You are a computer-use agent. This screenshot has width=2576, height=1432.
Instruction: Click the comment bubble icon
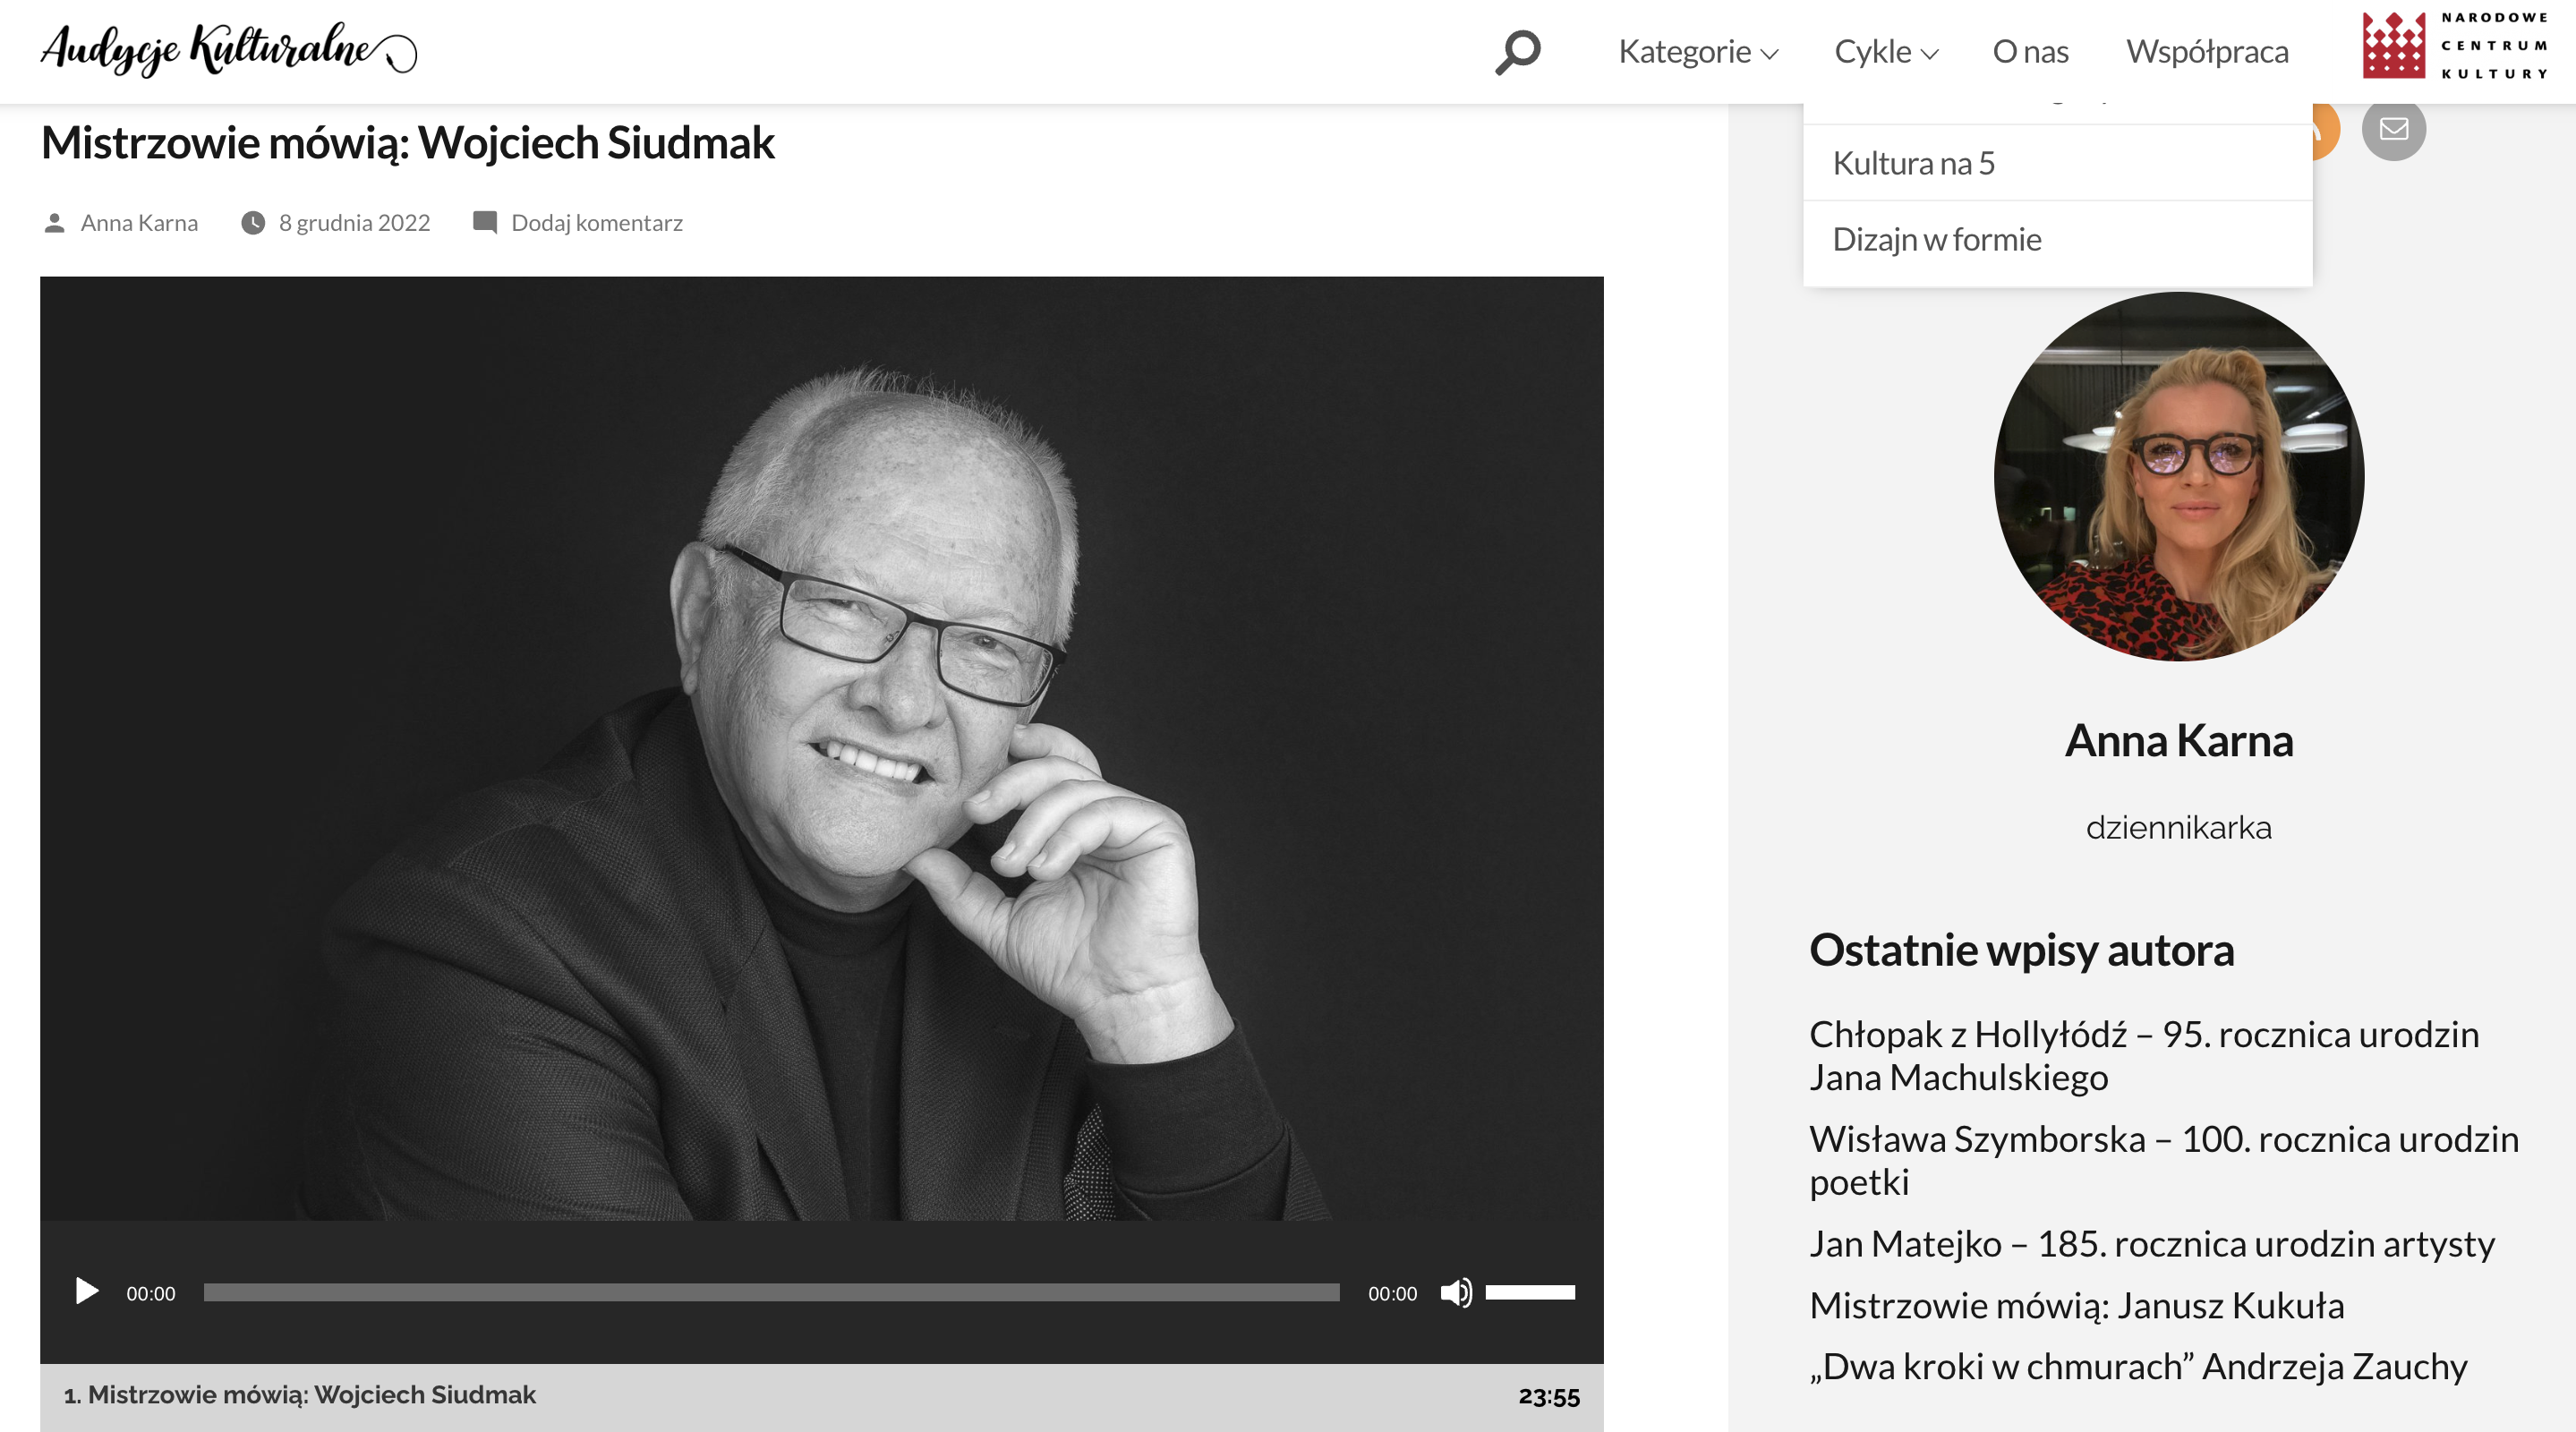click(485, 222)
